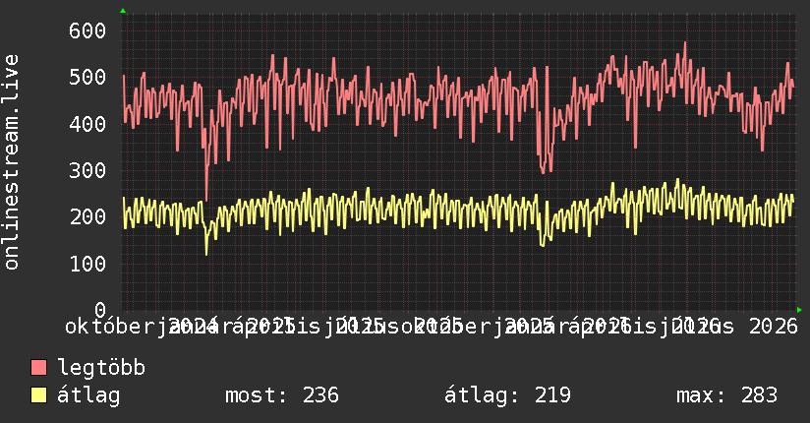This screenshot has height=423, width=810.
Task: Click the 'átlag: 219' statistic
Action: coord(507,395)
